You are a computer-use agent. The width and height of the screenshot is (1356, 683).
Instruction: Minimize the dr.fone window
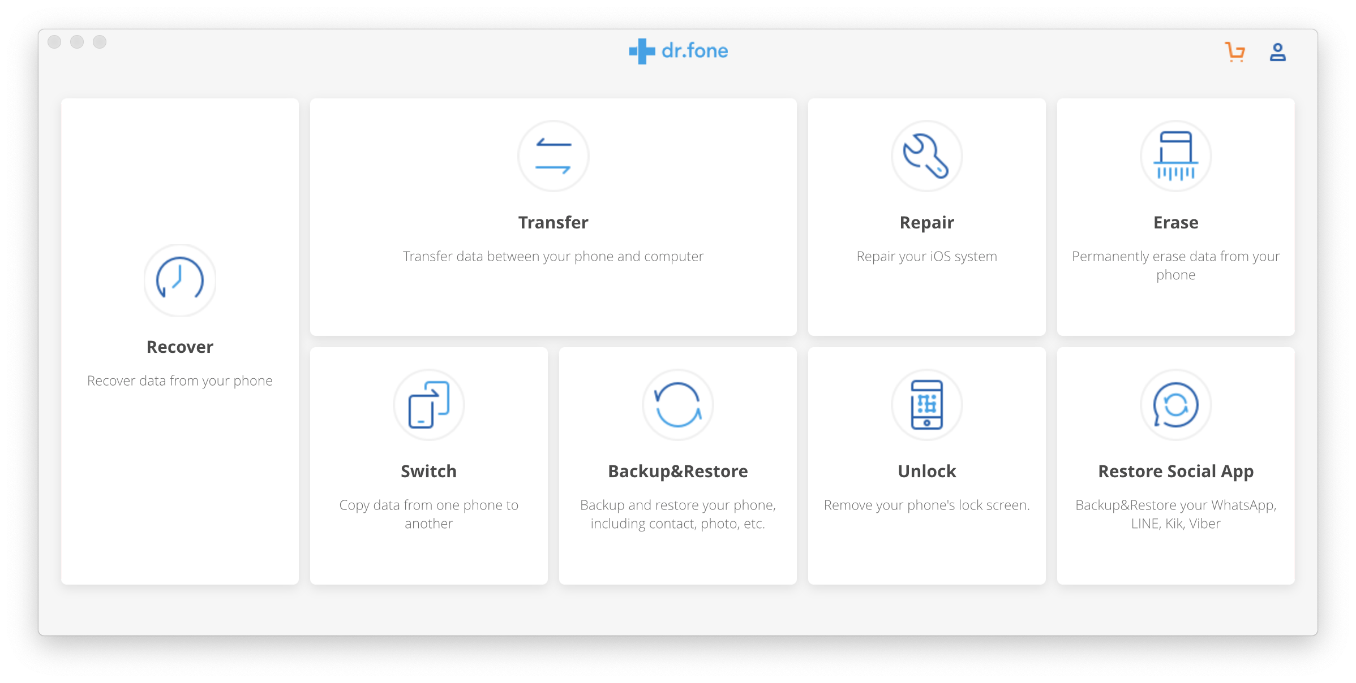pyautogui.click(x=77, y=42)
